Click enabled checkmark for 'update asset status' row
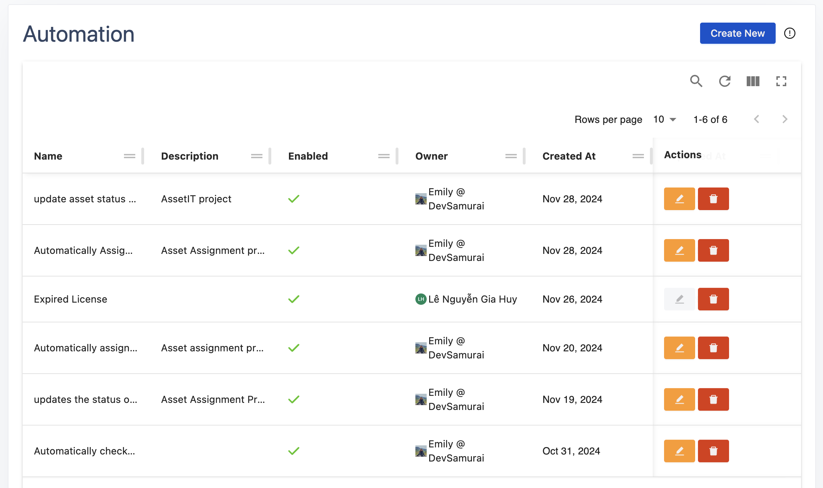823x488 pixels. point(294,199)
